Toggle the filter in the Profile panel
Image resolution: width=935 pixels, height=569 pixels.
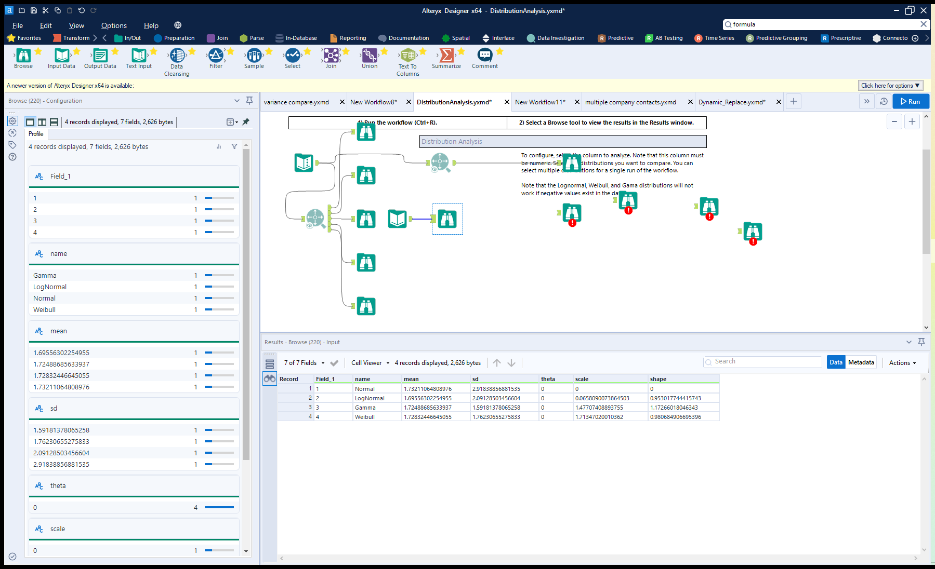(234, 146)
